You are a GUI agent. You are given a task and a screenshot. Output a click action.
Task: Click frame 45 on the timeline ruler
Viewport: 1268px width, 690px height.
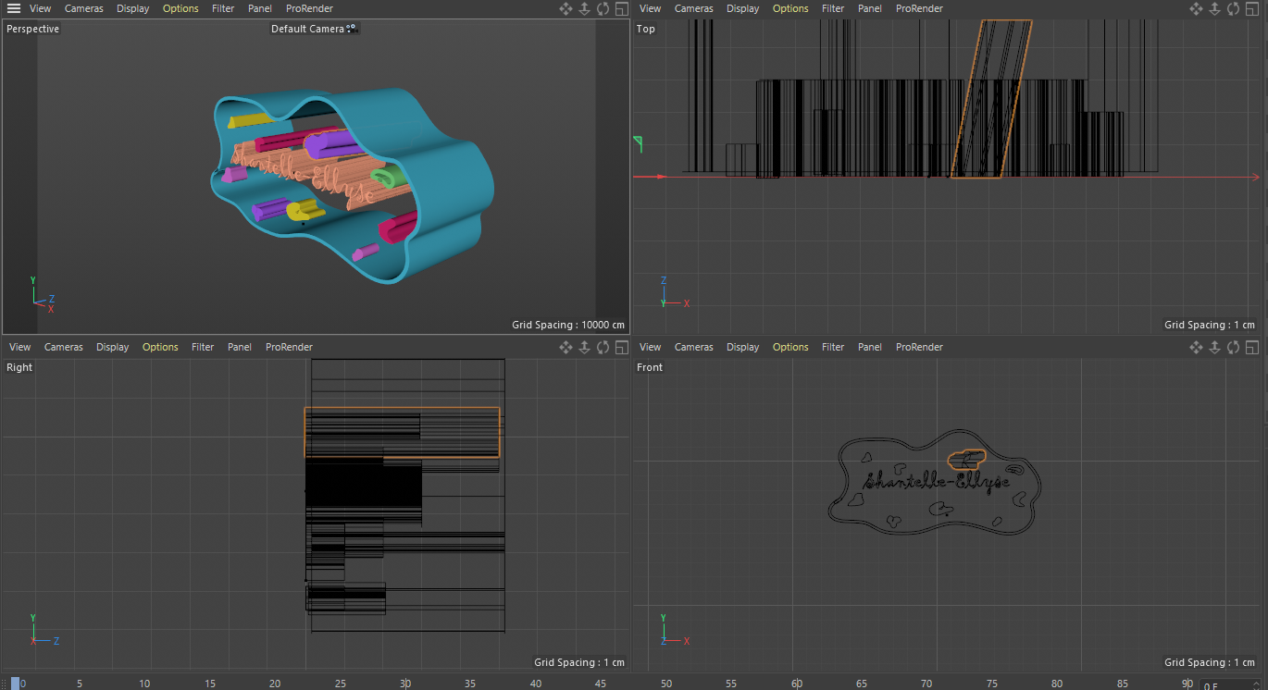[601, 684]
